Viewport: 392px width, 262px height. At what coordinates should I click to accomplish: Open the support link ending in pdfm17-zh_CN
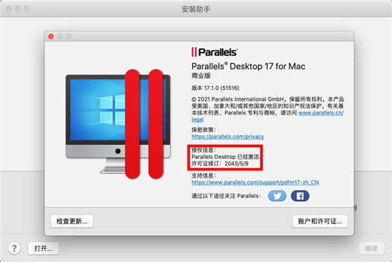255,182
